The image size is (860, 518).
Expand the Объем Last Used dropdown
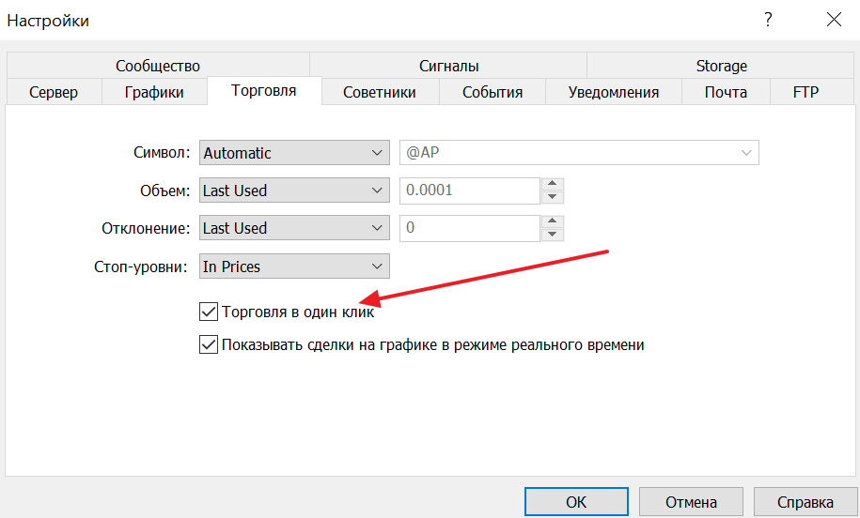coord(295,190)
